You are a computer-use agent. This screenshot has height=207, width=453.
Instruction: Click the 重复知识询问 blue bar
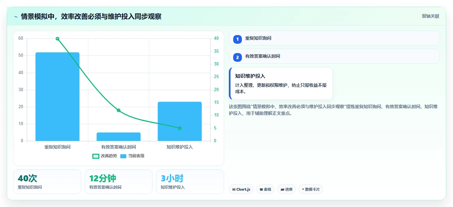58,96
